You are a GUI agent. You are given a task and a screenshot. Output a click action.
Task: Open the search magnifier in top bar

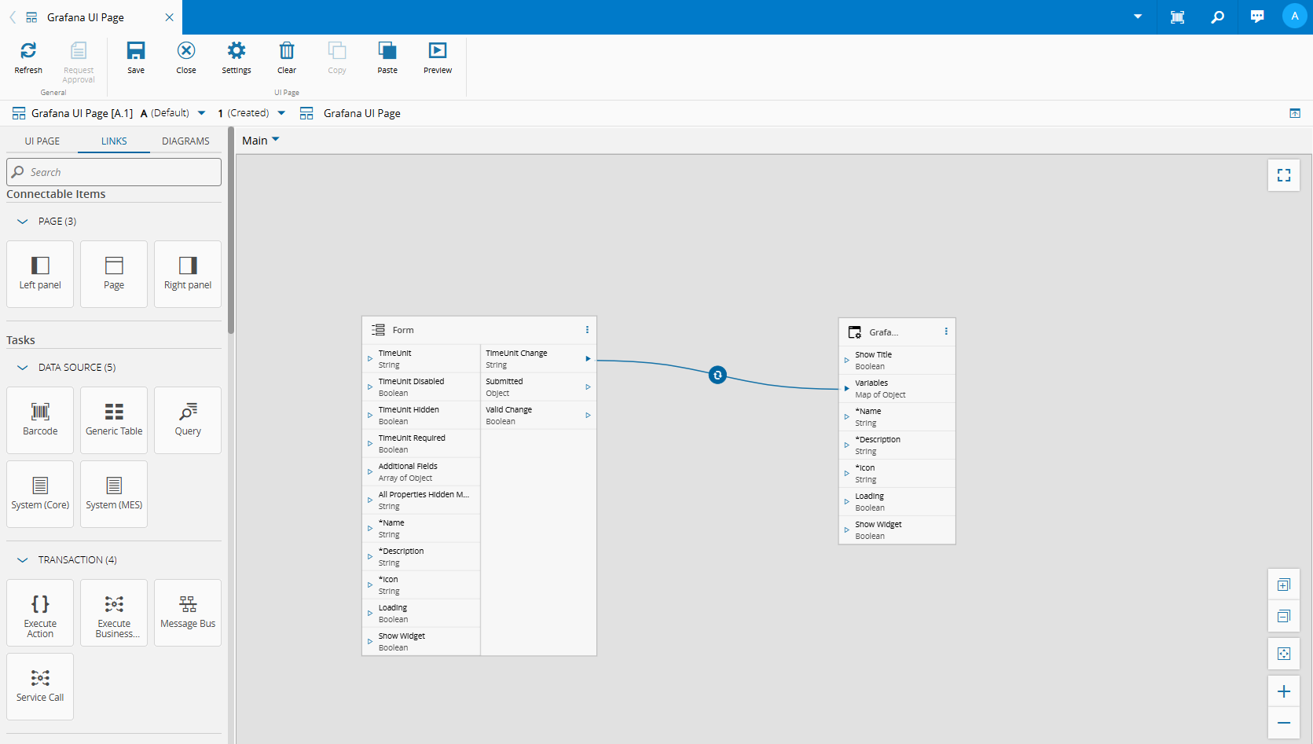point(1217,17)
